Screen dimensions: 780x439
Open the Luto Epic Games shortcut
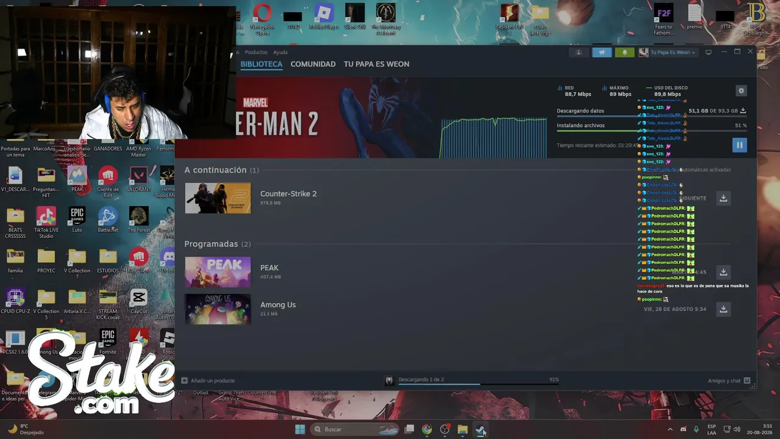coord(77,220)
